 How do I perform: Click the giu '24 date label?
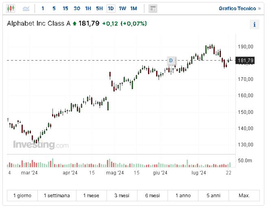point(160,173)
